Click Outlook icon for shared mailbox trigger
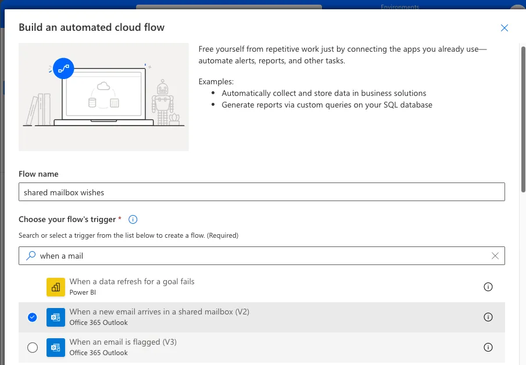Viewport: 526px width, 365px height. click(56, 317)
